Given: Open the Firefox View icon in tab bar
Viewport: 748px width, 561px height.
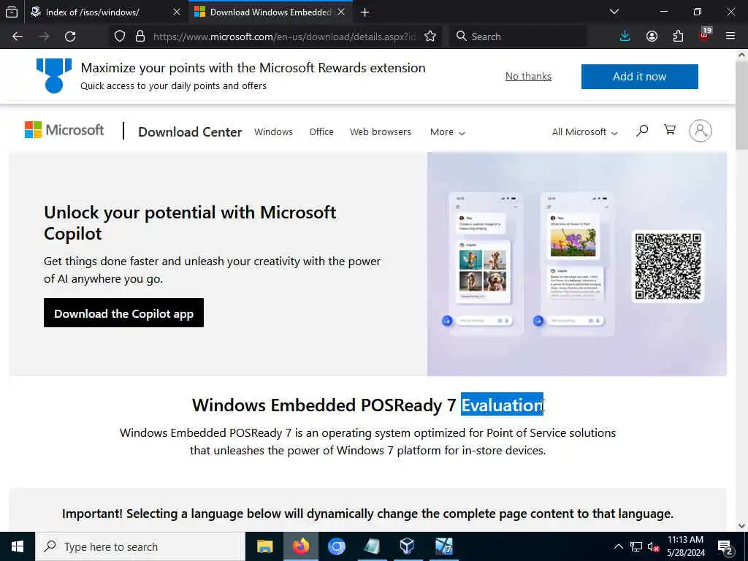Looking at the screenshot, I should click(x=12, y=12).
